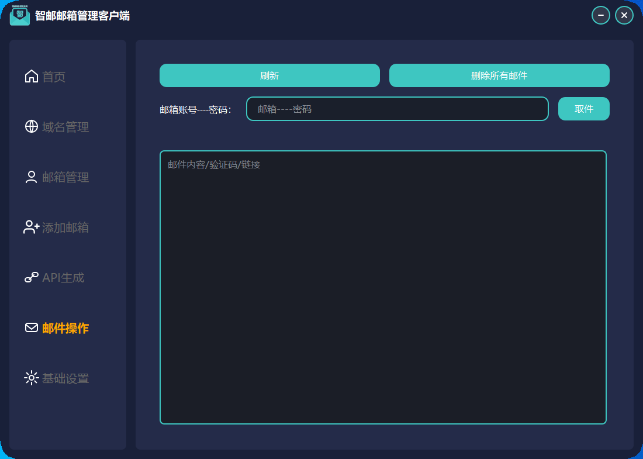
Task: Open the 基础设置 menu label
Action: click(65, 378)
